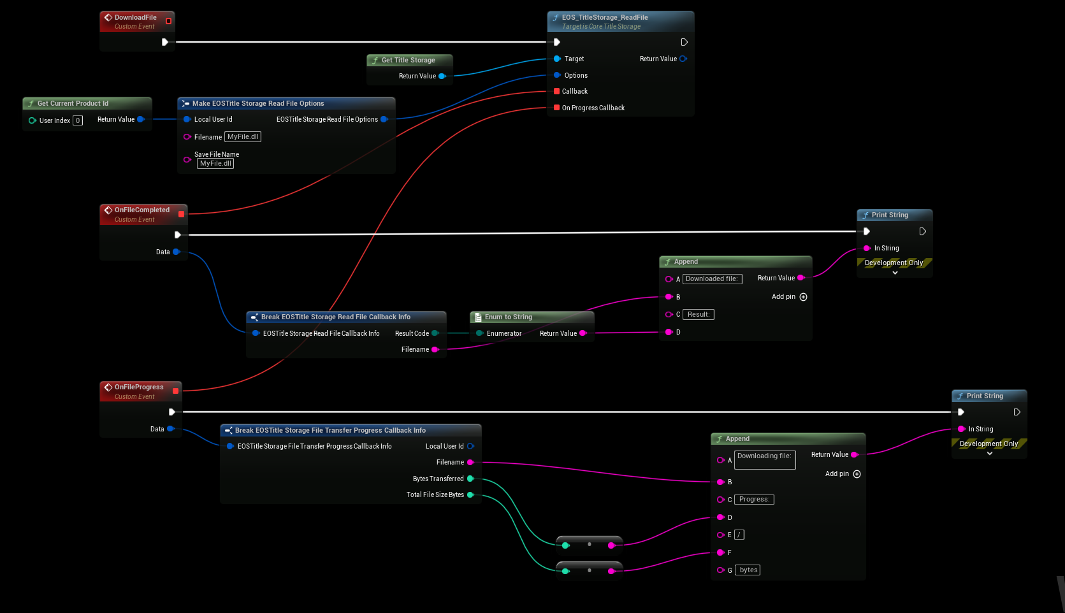Click the DownloadFile execution output pin
Viewport: 1065px width, 613px height.
click(164, 42)
